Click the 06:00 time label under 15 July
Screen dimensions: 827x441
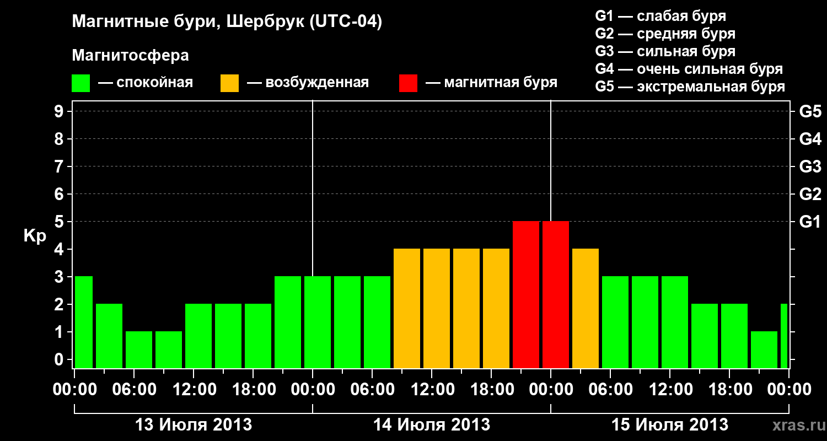click(610, 389)
